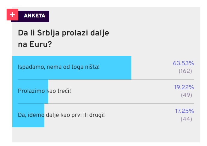
Task: Click blue bar behind 'Prolazimo kao treći!'
Action: click(x=30, y=92)
